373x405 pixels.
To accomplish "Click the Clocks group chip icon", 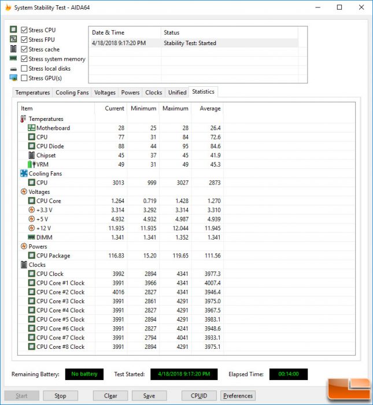I will tap(24, 264).
